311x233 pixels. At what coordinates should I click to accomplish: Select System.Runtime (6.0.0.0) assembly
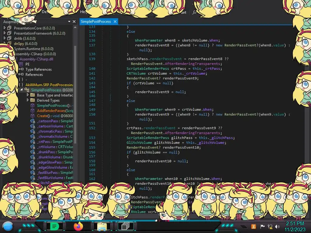[x=33, y=49]
